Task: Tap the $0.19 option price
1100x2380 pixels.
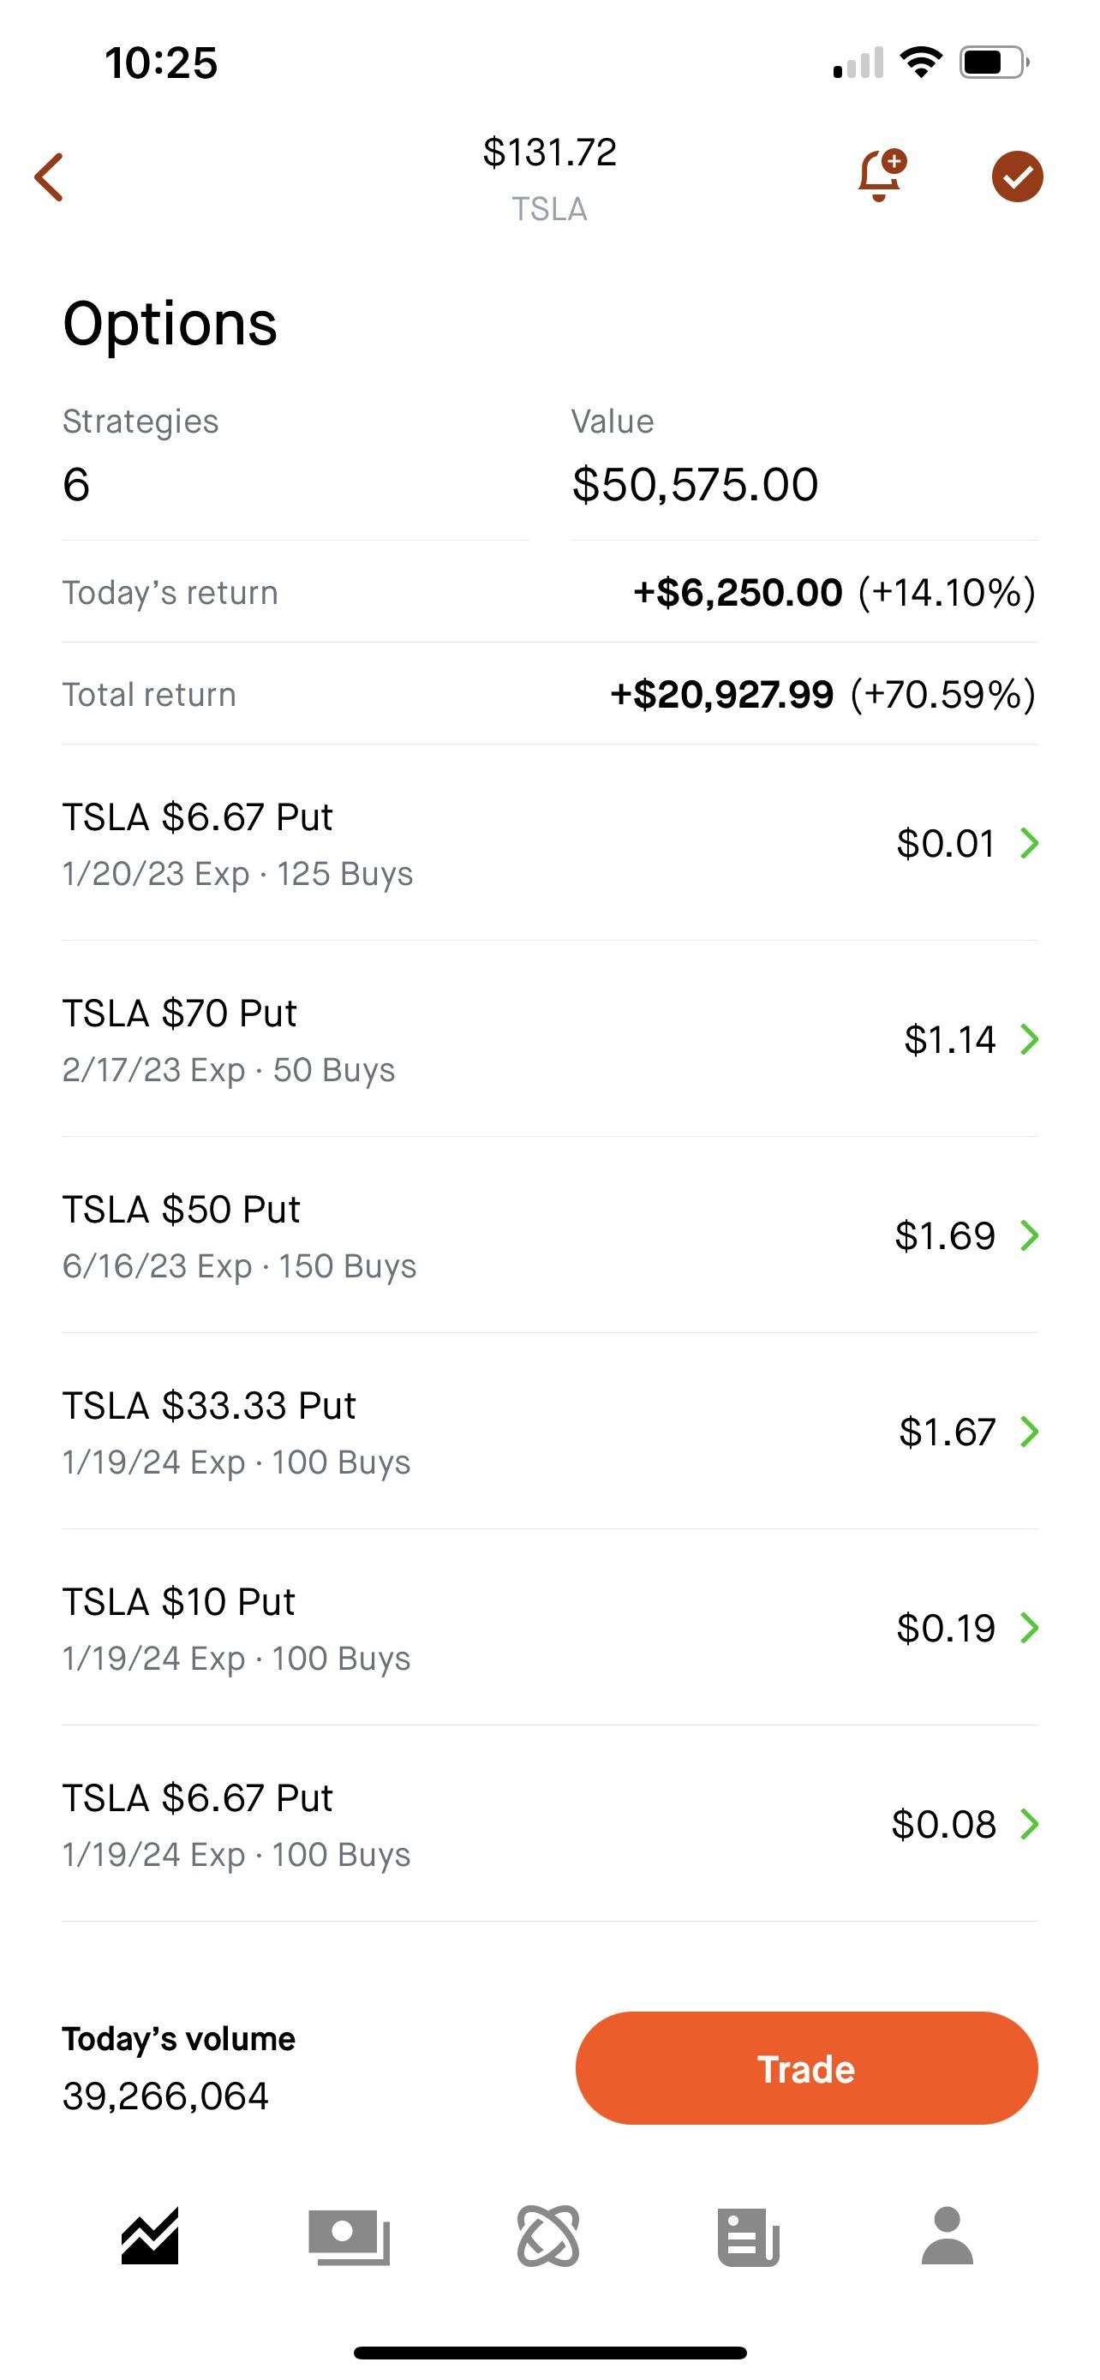Action: coord(946,1628)
